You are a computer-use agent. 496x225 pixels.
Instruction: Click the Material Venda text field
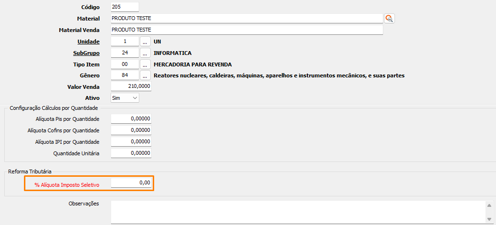point(247,30)
